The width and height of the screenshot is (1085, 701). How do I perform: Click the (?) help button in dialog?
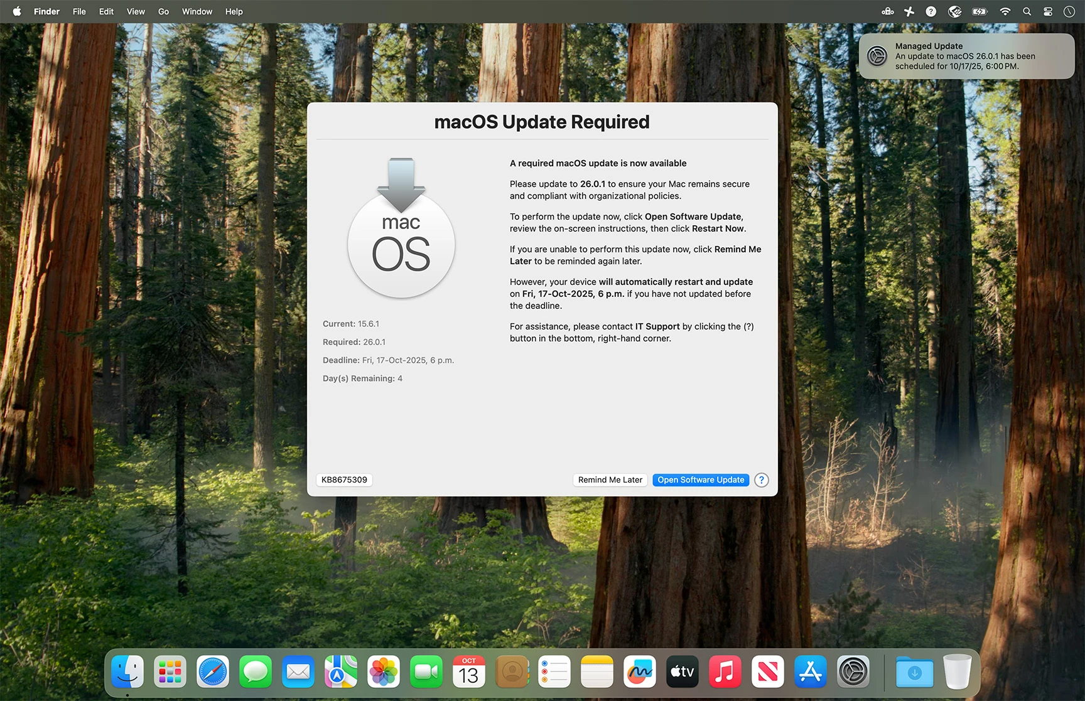coord(762,480)
